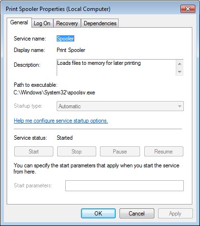Click the description scroll down arrow
The image size is (200, 226).
point(180,72)
